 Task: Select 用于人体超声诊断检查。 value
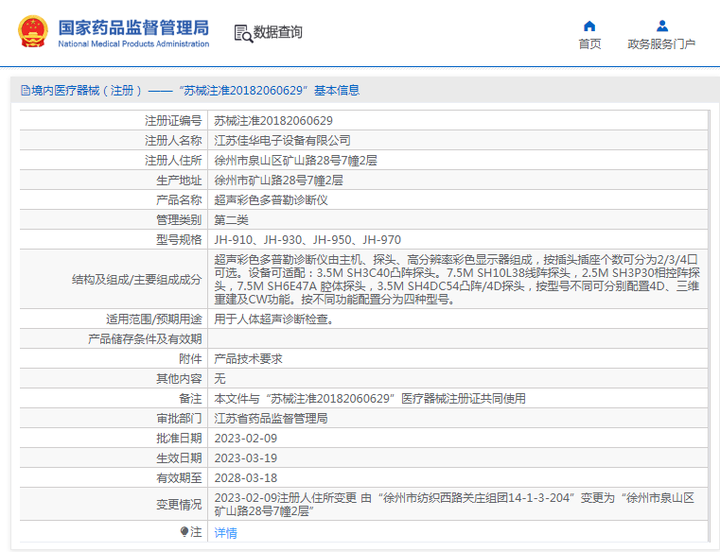[x=276, y=319]
